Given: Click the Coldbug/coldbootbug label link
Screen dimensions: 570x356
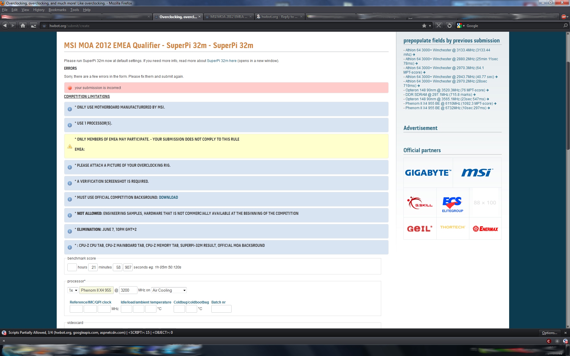Looking at the screenshot, I should (191, 302).
